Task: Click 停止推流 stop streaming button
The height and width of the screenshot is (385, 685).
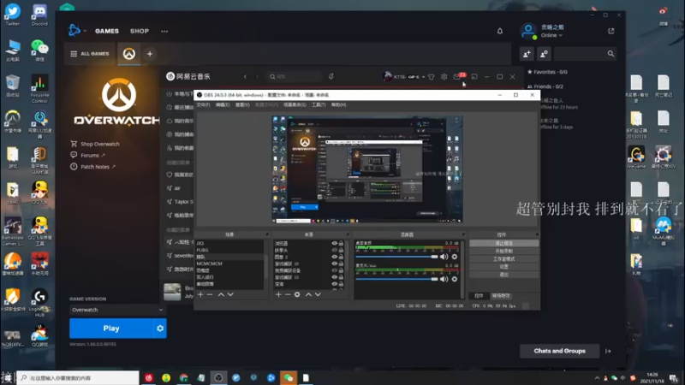Action: (503, 243)
